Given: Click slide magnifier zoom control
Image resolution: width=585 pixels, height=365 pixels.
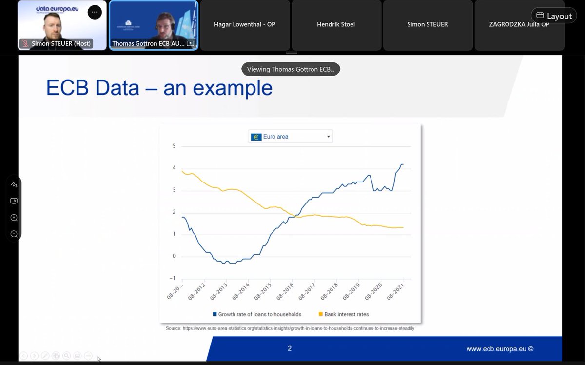Looking at the screenshot, I should click(x=66, y=356).
